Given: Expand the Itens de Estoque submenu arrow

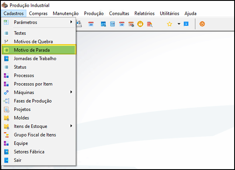Looking at the screenshot, I should point(71,126).
